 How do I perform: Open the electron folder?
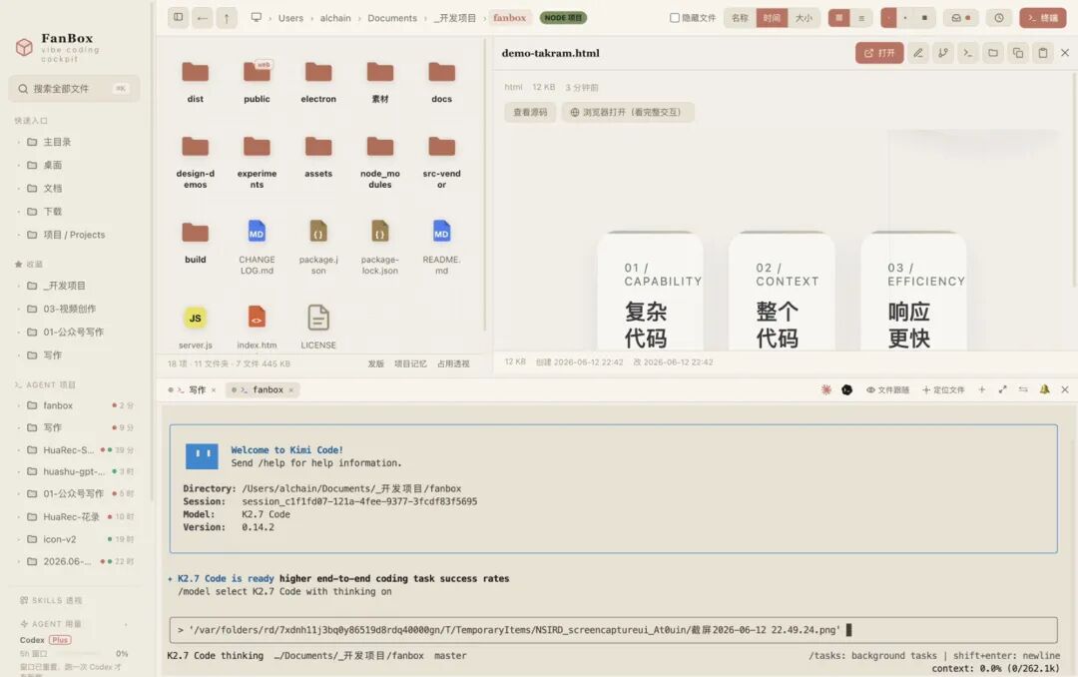(x=318, y=81)
